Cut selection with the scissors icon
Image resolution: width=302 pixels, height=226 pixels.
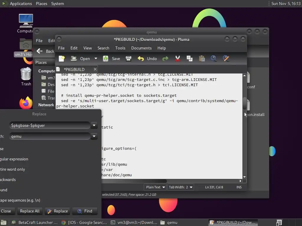point(178,59)
